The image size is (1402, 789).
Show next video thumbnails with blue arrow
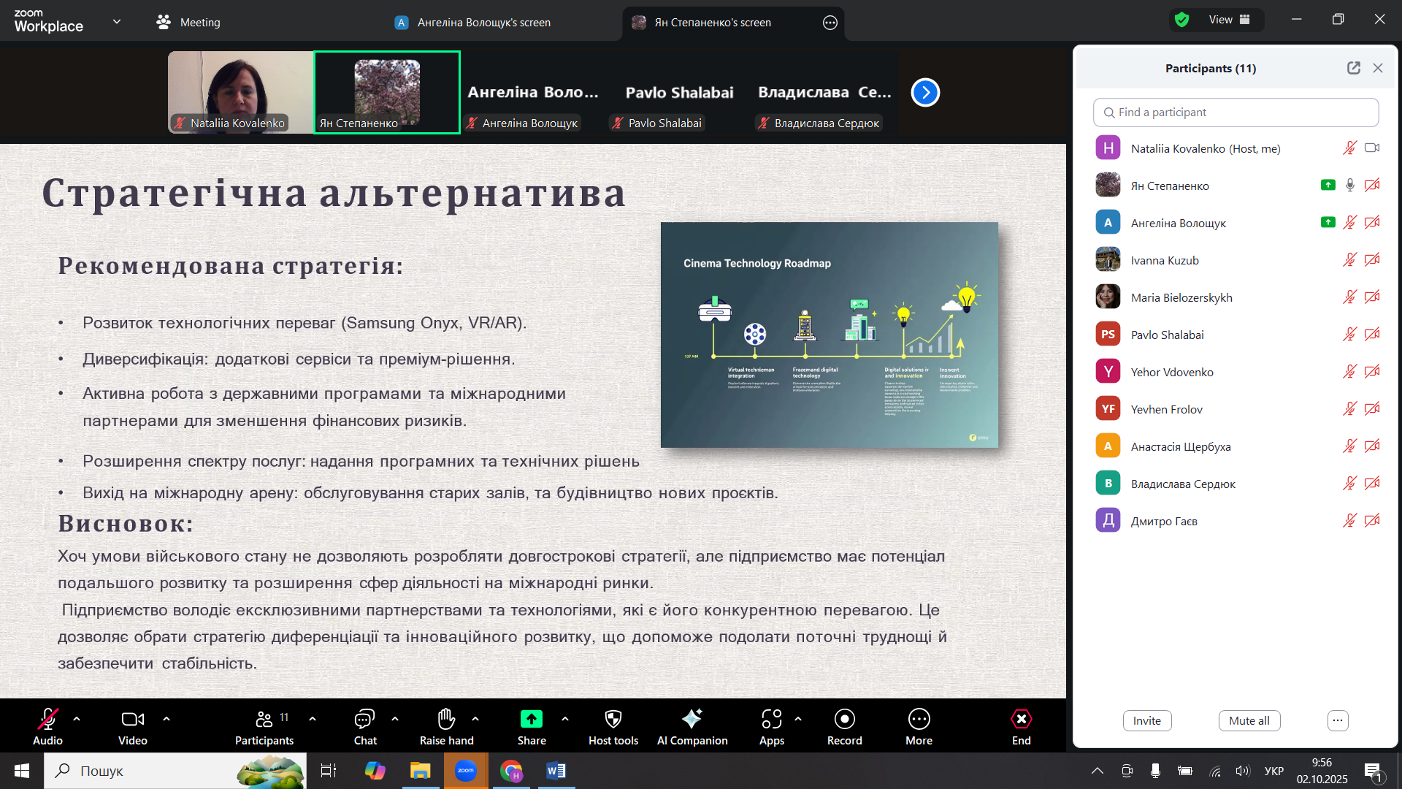(x=925, y=93)
